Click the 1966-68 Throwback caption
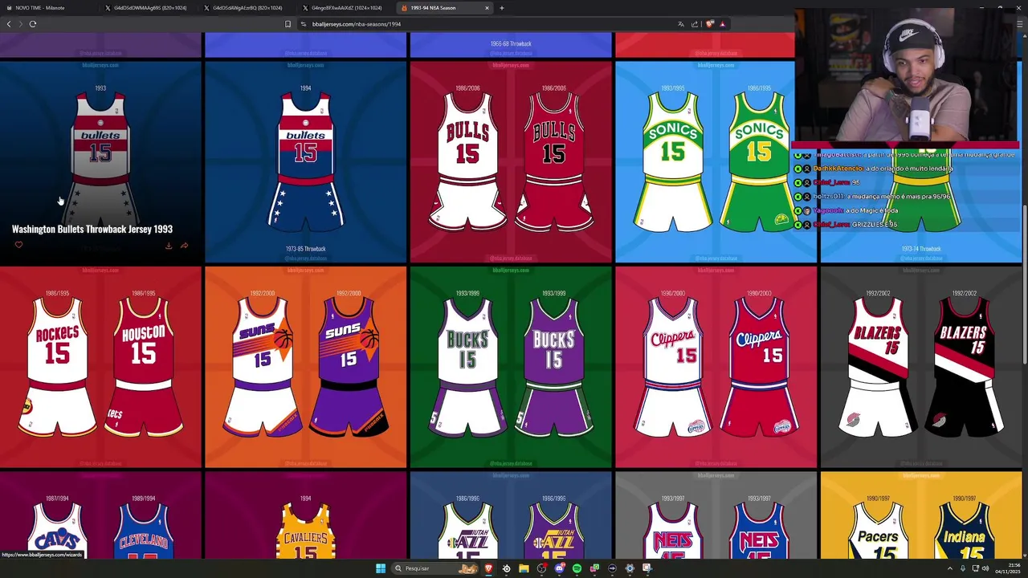This screenshot has height=578, width=1028. pyautogui.click(x=511, y=43)
